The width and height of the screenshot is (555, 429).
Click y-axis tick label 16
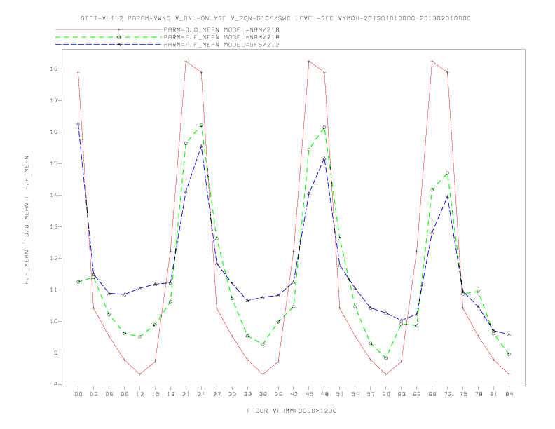[x=53, y=132]
